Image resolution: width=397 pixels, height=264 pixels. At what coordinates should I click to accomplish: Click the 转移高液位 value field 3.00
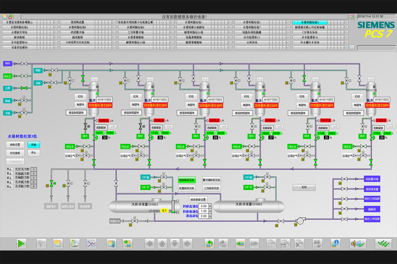click(x=204, y=206)
